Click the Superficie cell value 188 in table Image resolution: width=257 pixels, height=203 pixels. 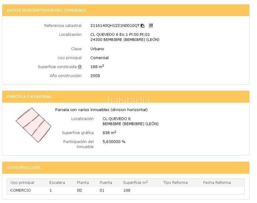point(127,190)
